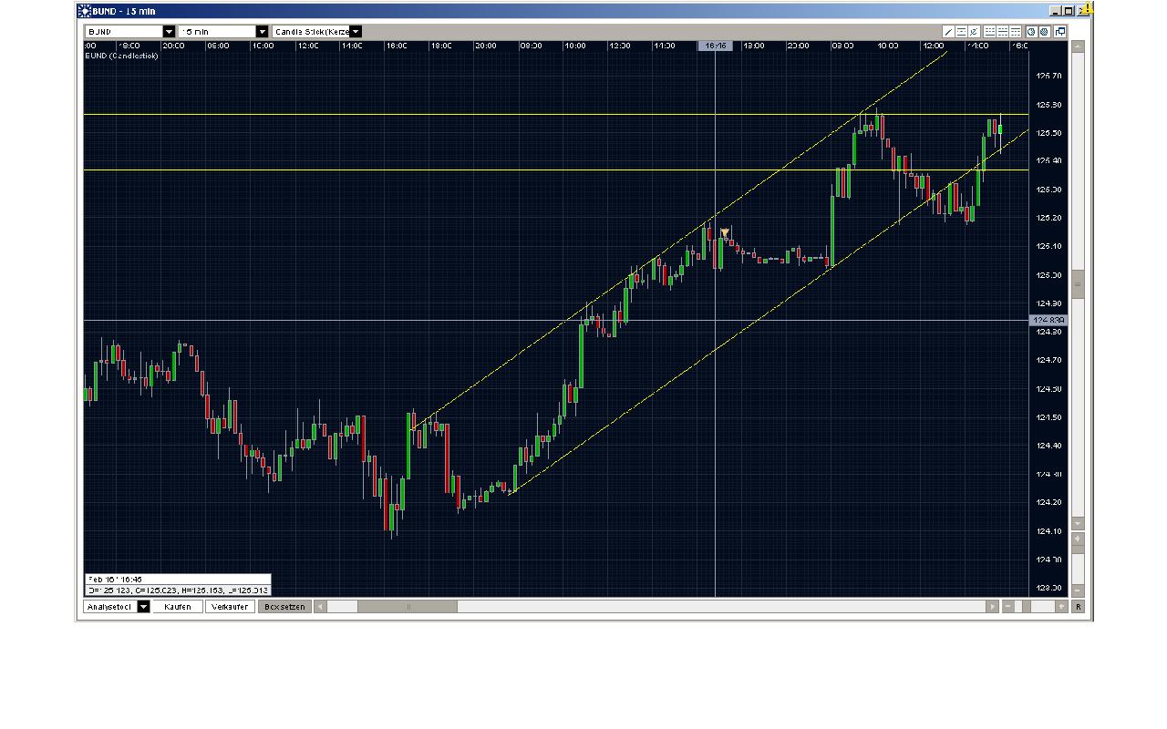Click the vertical zoom slider track
This screenshot has width=1167, height=729.
(x=1078, y=565)
